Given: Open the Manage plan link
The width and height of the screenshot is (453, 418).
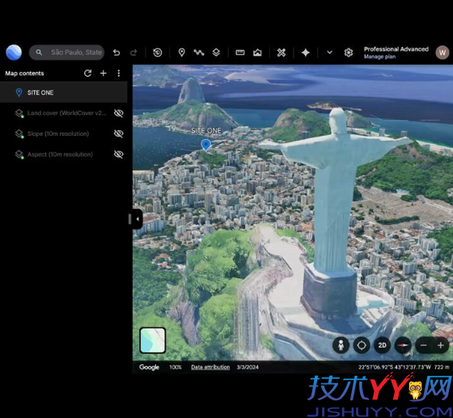Looking at the screenshot, I should tap(379, 57).
